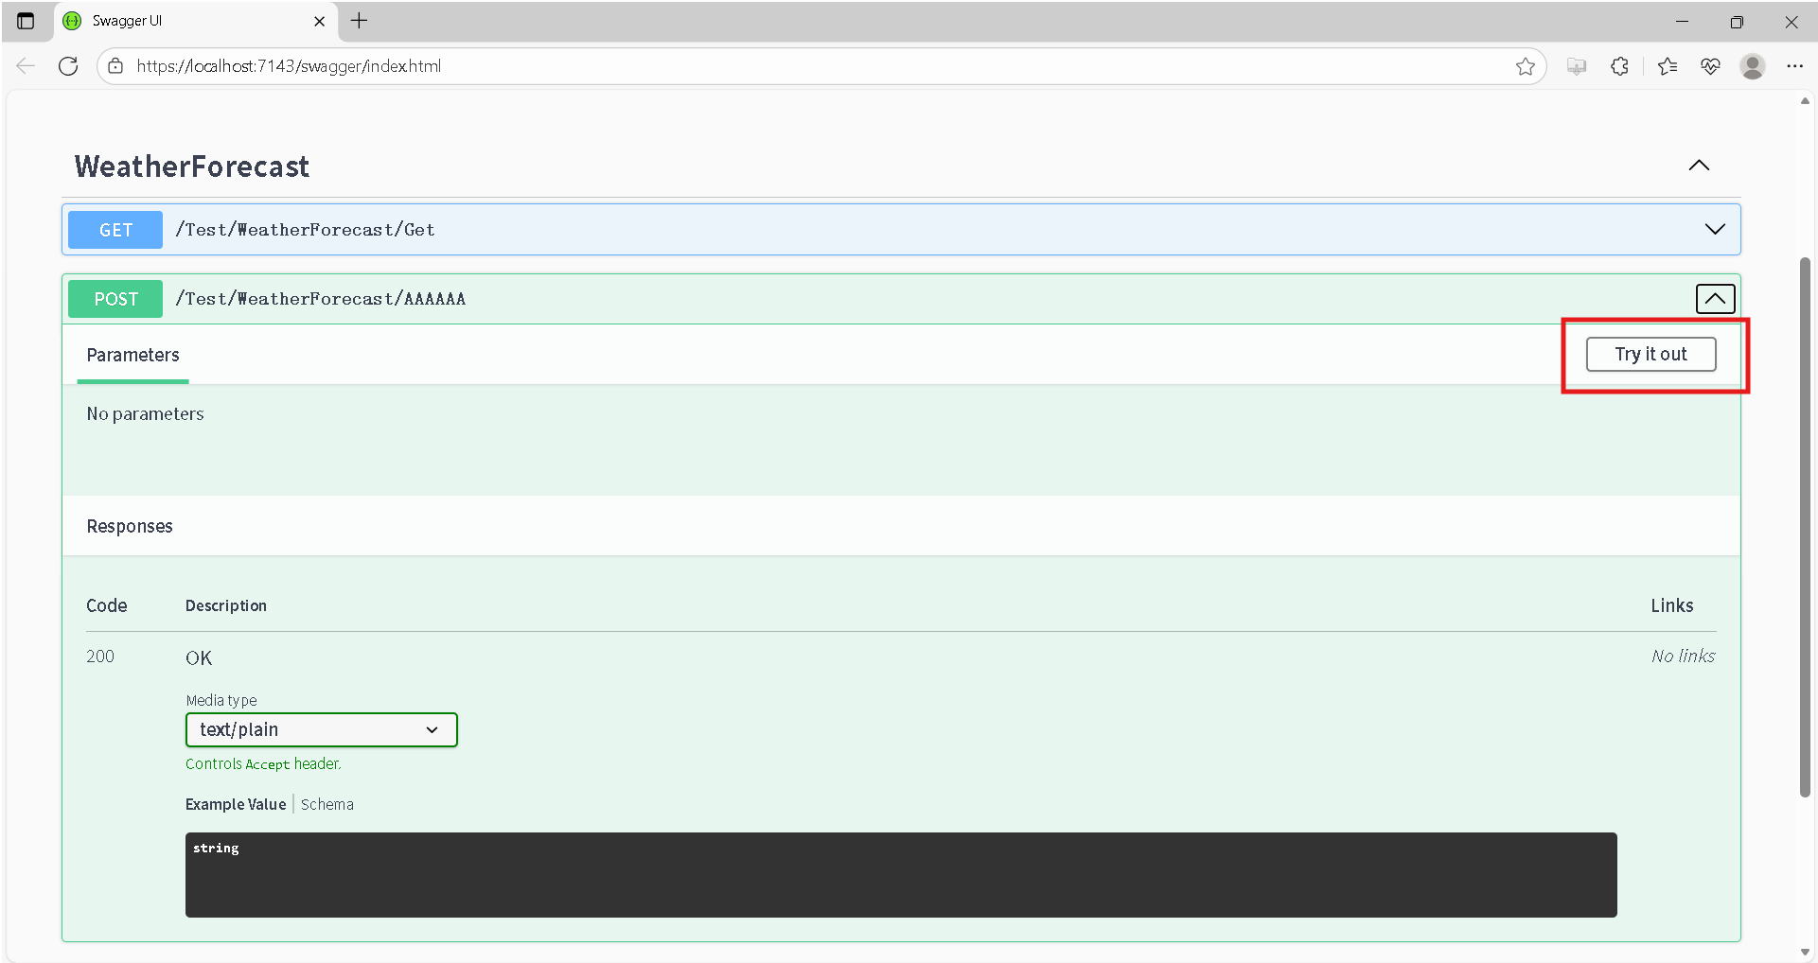
Task: Close the Swagger UI tab
Action: pyautogui.click(x=320, y=21)
